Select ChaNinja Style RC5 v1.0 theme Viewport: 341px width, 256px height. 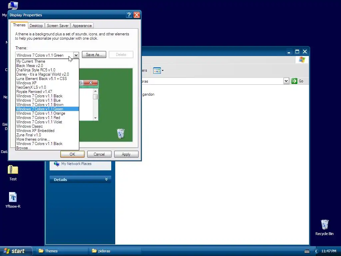click(47, 70)
